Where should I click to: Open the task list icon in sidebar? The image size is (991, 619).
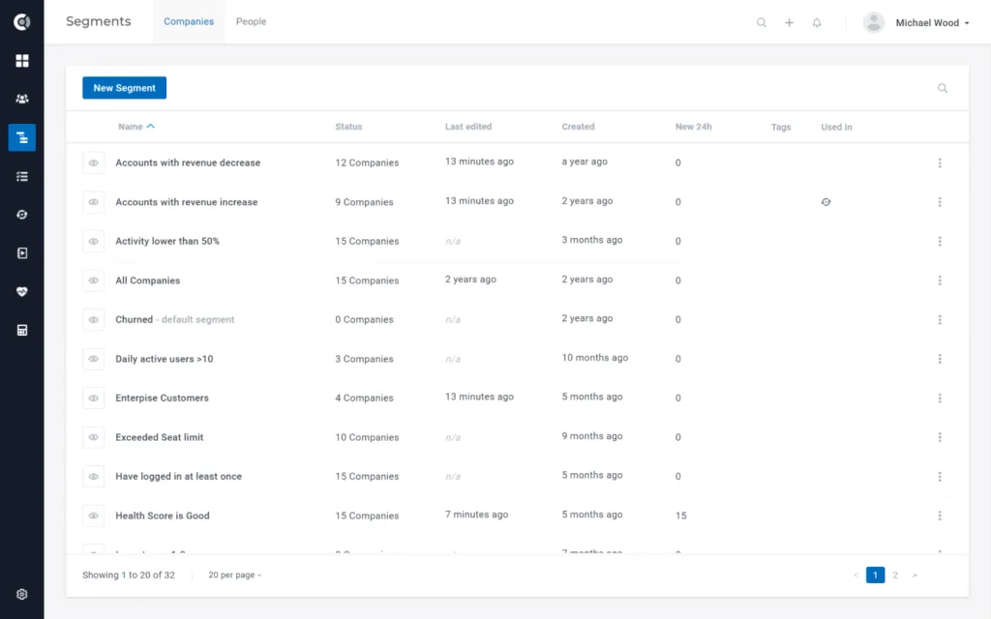(22, 176)
